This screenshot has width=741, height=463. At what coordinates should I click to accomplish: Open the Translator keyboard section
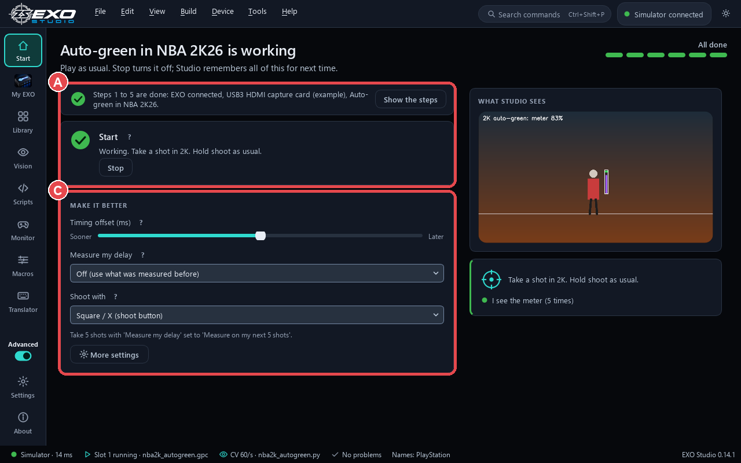coord(23,302)
